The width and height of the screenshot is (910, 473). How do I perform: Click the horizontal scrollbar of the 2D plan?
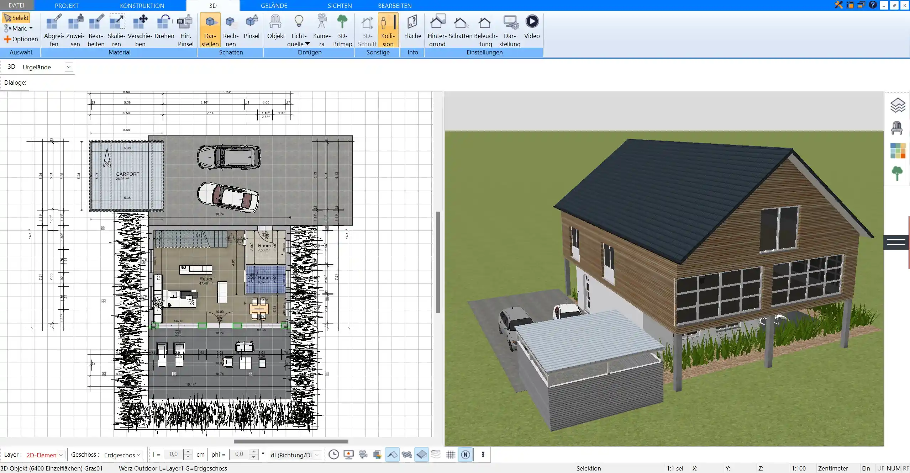291,441
